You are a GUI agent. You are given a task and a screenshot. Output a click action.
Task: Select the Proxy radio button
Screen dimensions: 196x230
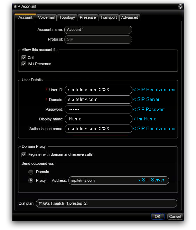[31, 180]
